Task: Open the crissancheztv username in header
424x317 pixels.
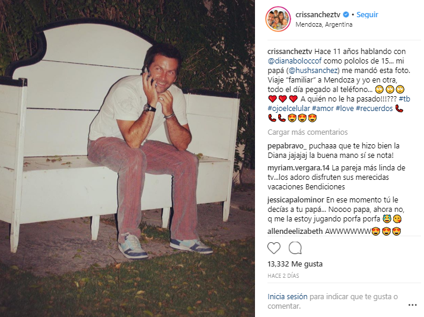Action: point(318,15)
